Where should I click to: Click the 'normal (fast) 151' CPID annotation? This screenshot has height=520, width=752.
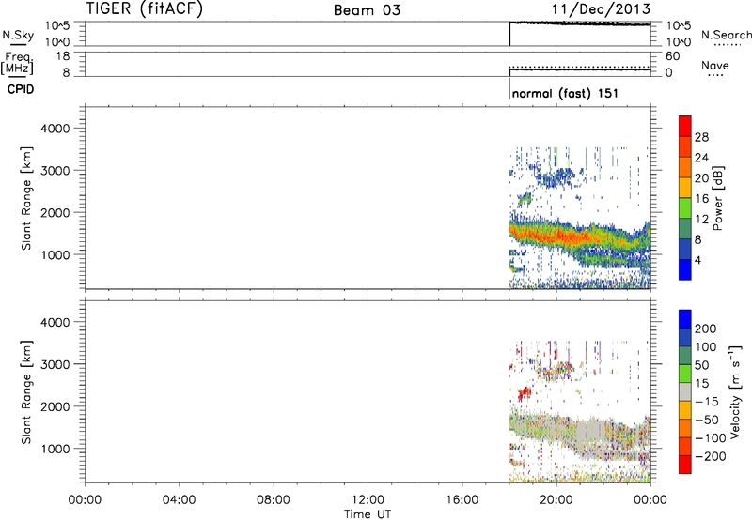pyautogui.click(x=565, y=93)
